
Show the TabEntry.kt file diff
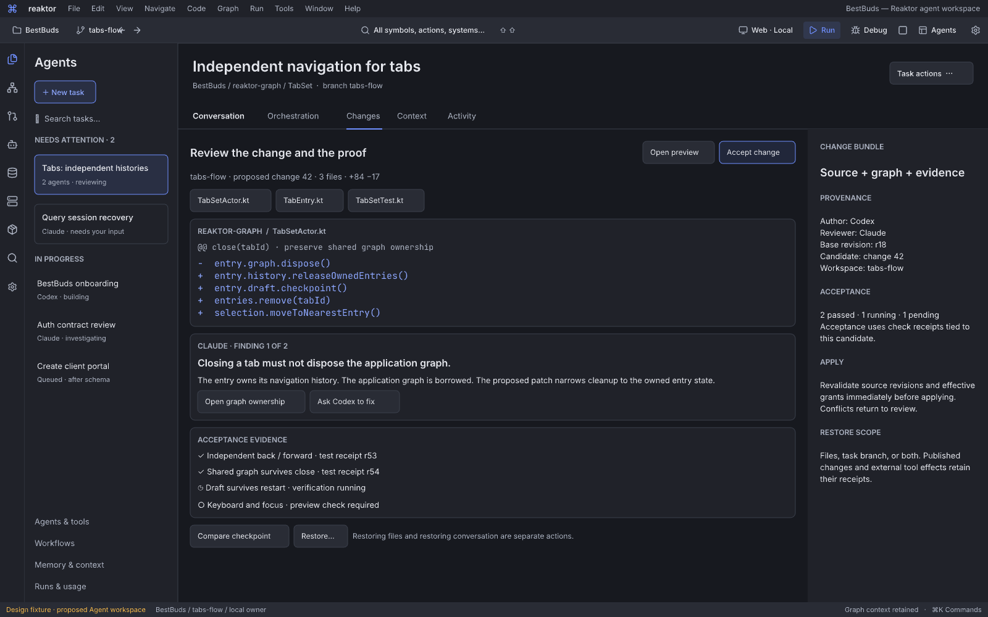point(309,201)
